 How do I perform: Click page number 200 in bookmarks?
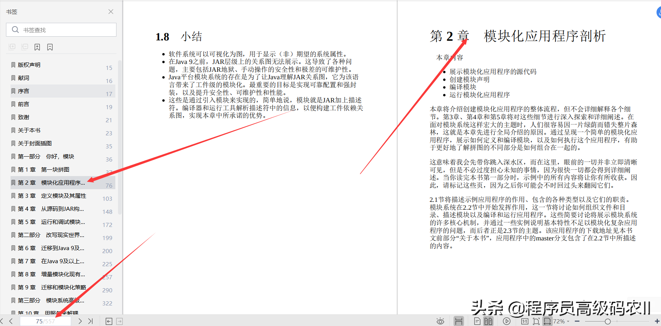click(107, 251)
